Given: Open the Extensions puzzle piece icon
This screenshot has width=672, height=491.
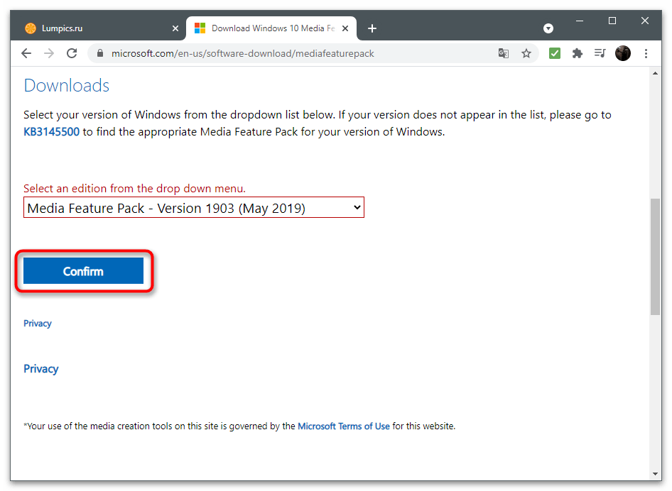Looking at the screenshot, I should coord(578,53).
